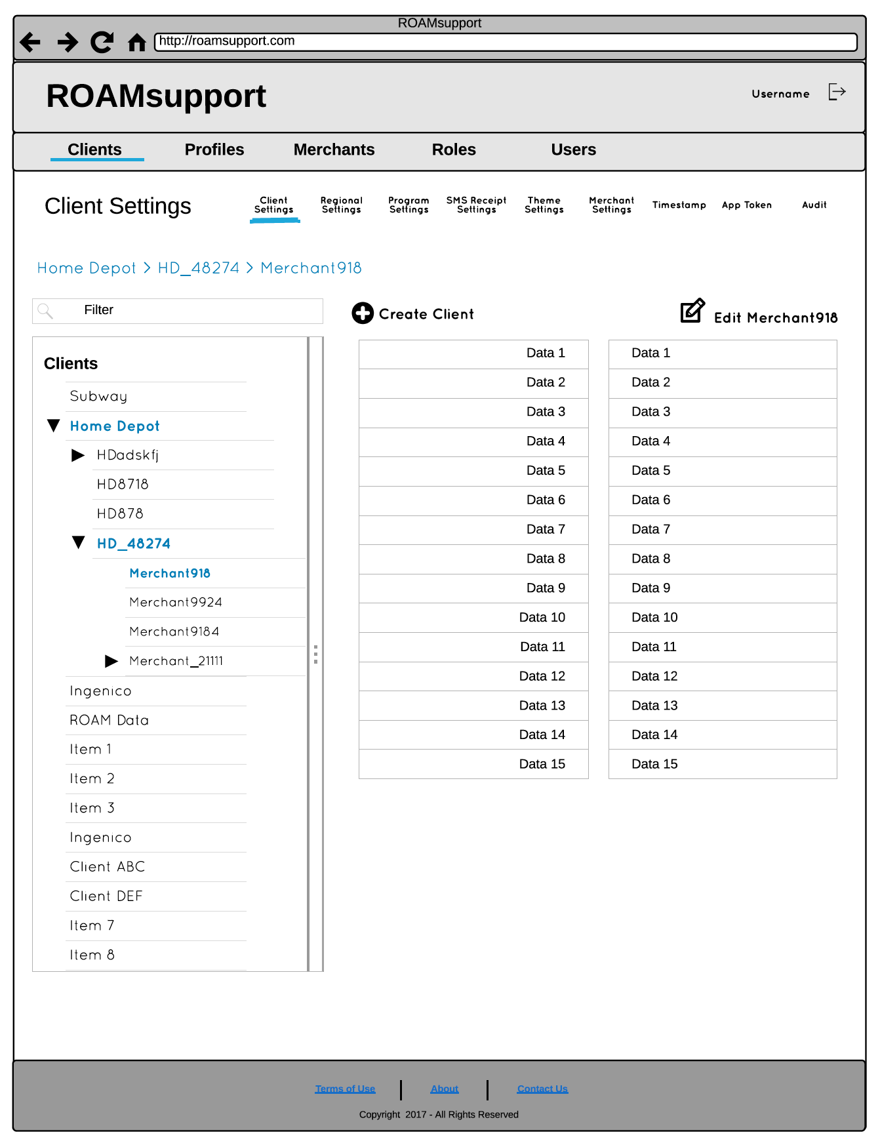Image resolution: width=880 pixels, height=1145 pixels.
Task: Open the About footer link
Action: 445,1089
